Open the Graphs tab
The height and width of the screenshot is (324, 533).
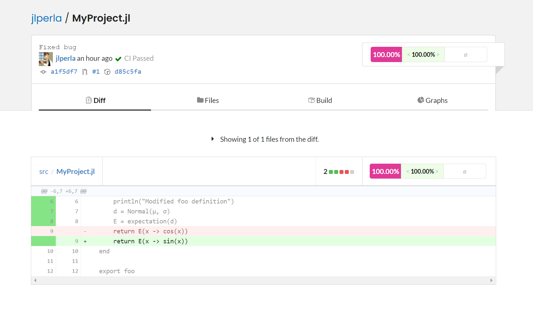pyautogui.click(x=432, y=100)
